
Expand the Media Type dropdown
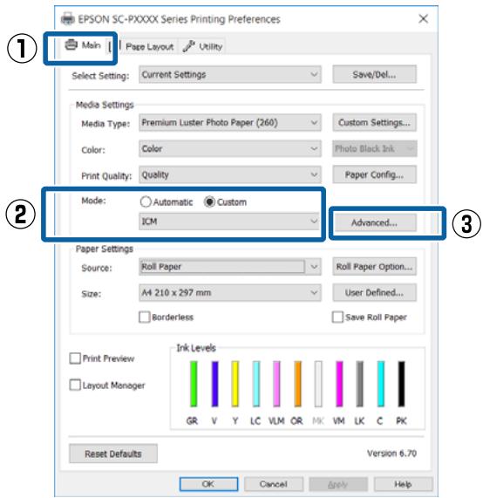tap(230, 123)
